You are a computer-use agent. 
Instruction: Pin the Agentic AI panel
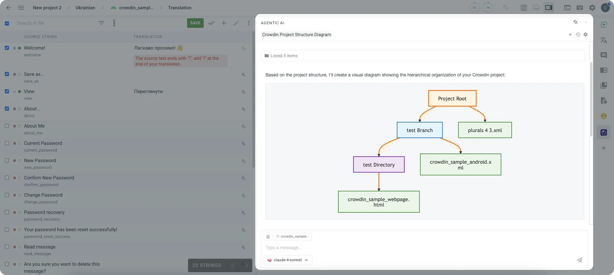point(575,22)
